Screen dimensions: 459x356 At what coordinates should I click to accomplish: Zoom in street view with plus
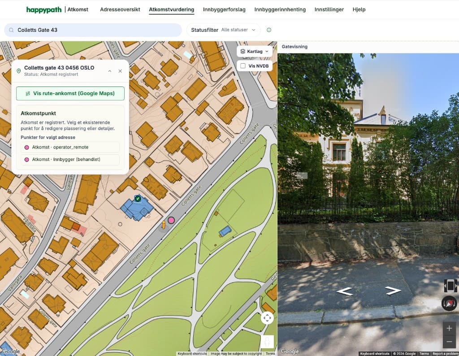click(x=449, y=329)
